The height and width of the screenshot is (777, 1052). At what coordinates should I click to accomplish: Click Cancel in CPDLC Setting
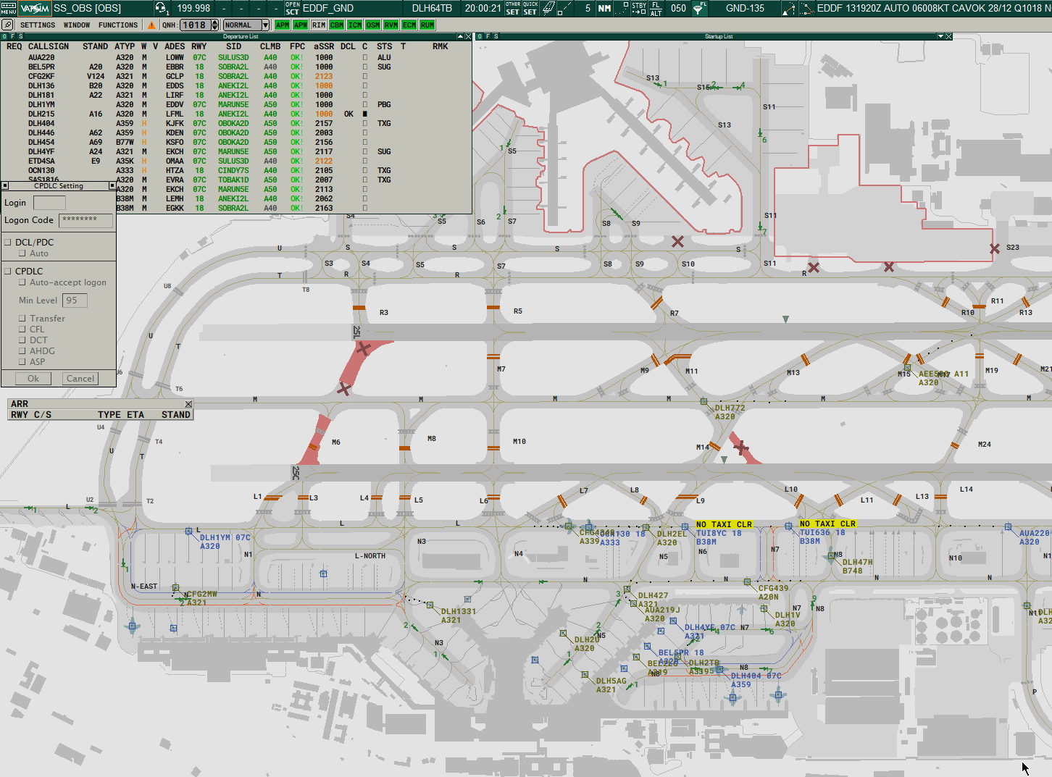click(80, 378)
